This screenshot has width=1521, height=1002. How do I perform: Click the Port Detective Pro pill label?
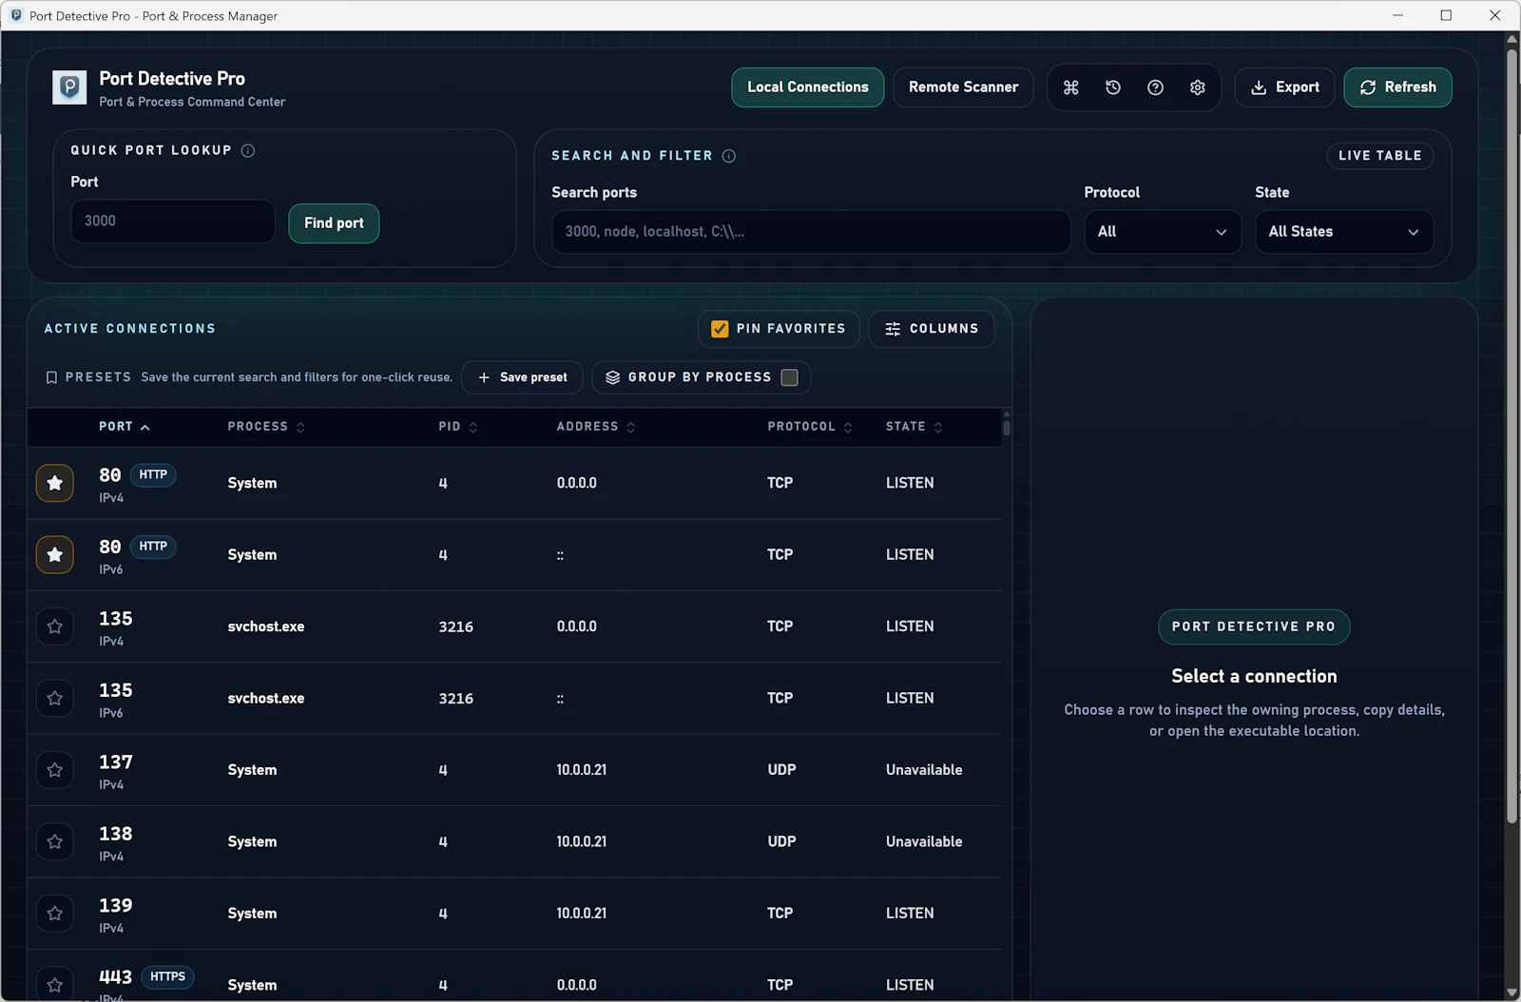tap(1253, 626)
